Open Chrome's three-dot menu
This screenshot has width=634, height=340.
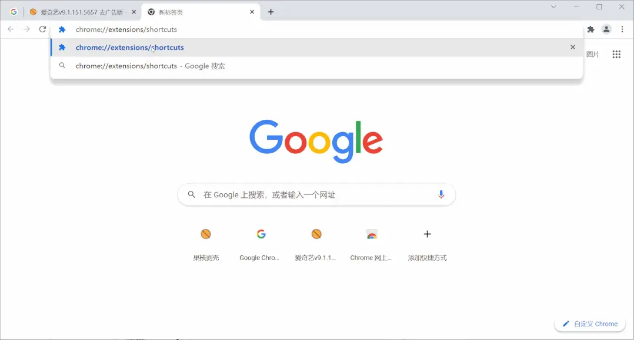(x=622, y=29)
